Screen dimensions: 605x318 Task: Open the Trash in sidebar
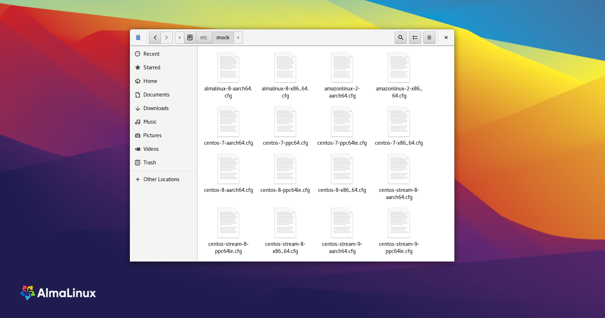[150, 163]
